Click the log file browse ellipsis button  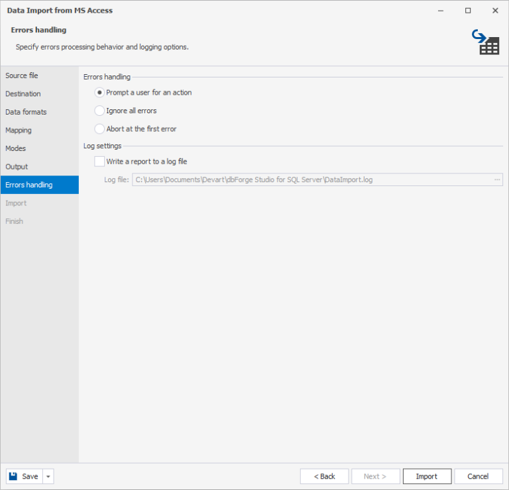tap(496, 179)
